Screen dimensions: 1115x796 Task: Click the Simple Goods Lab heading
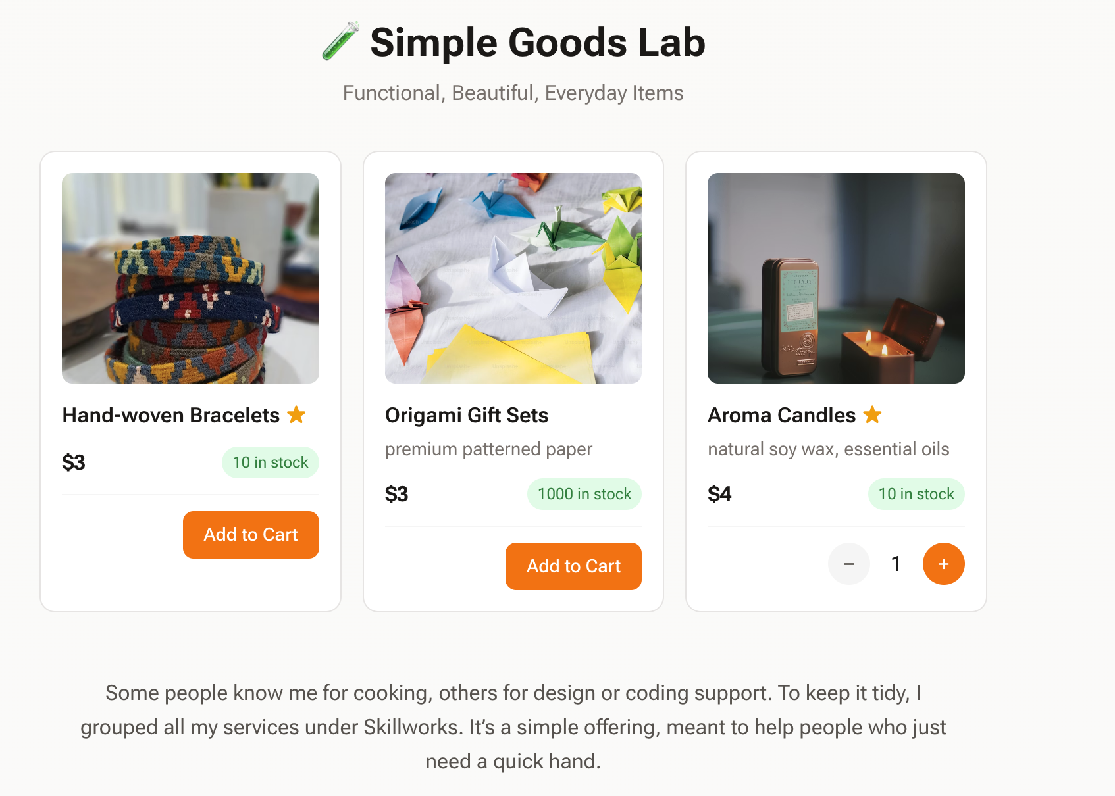tap(537, 43)
